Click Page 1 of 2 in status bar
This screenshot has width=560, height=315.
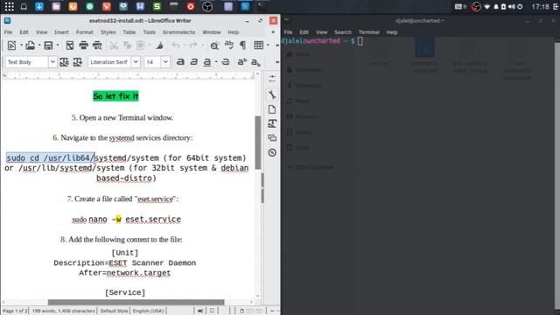click(x=15, y=311)
